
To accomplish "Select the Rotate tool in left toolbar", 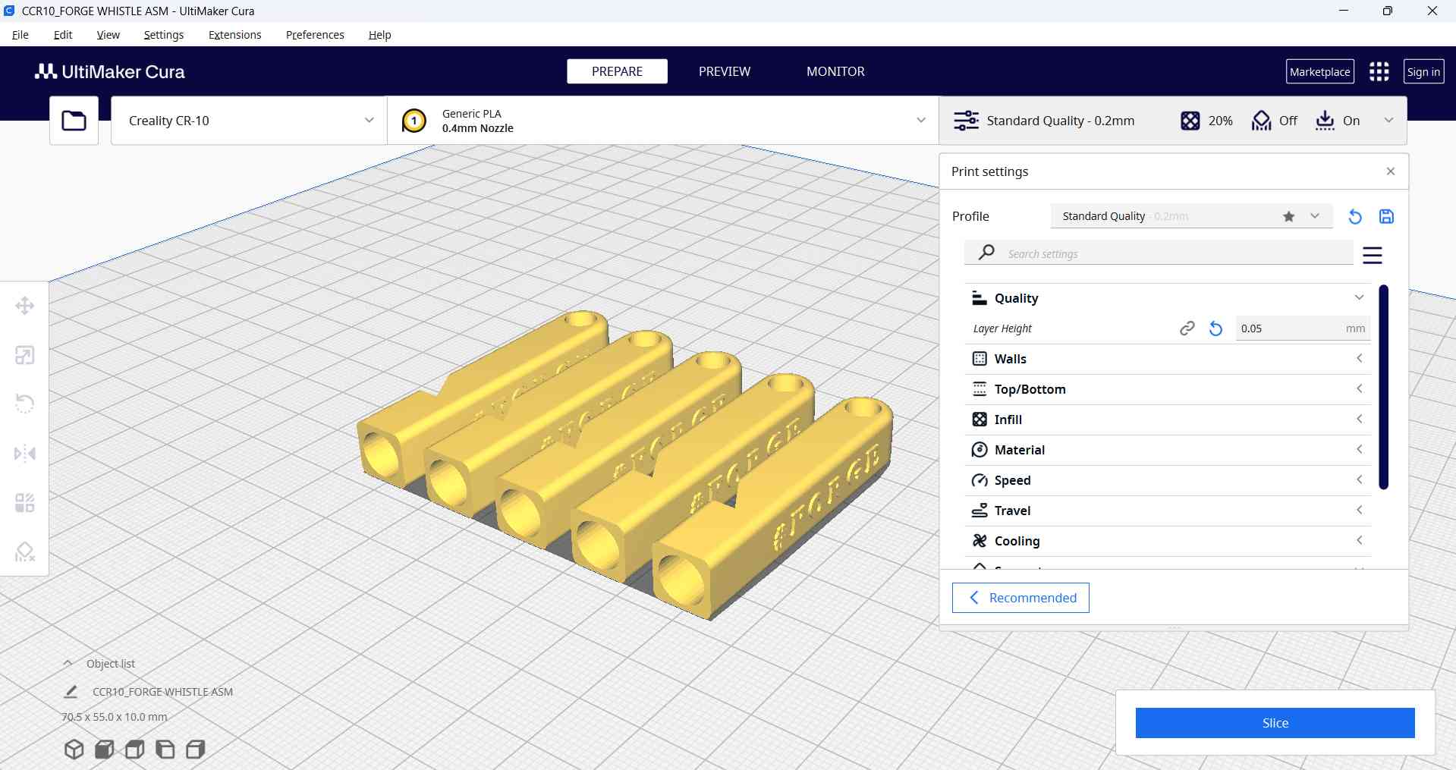I will [25, 404].
